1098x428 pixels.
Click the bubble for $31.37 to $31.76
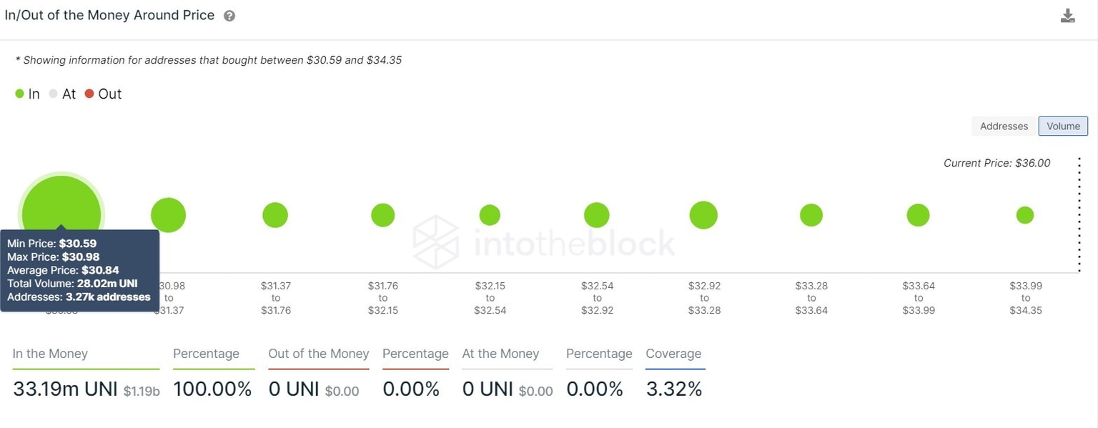point(275,215)
